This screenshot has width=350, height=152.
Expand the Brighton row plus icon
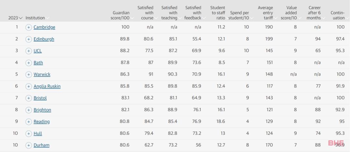pos(29,110)
